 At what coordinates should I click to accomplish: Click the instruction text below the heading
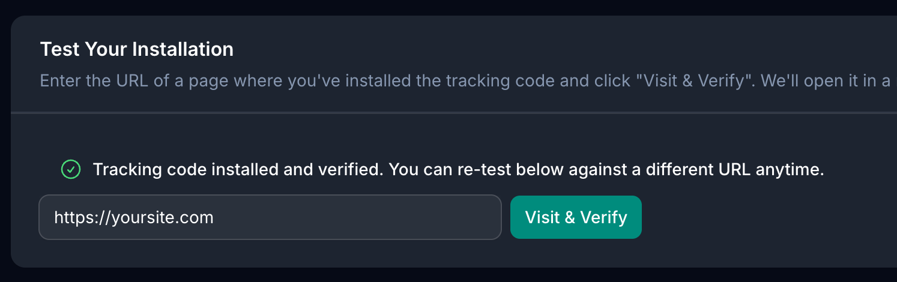pyautogui.click(x=465, y=80)
